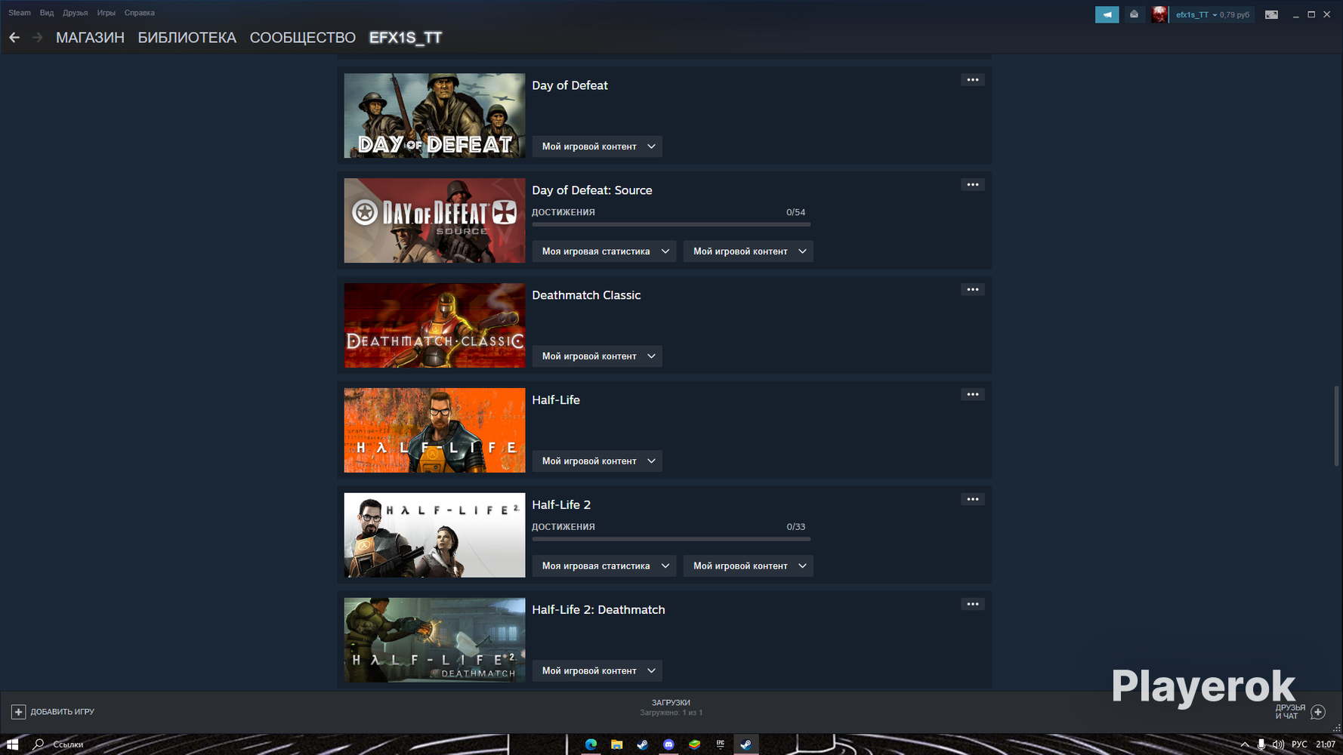Open the ЗАГРУЗКИ downloads section

[x=671, y=707]
